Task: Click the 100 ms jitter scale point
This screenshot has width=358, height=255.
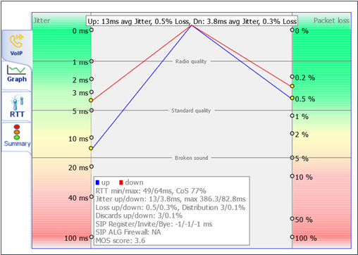Action: point(92,237)
